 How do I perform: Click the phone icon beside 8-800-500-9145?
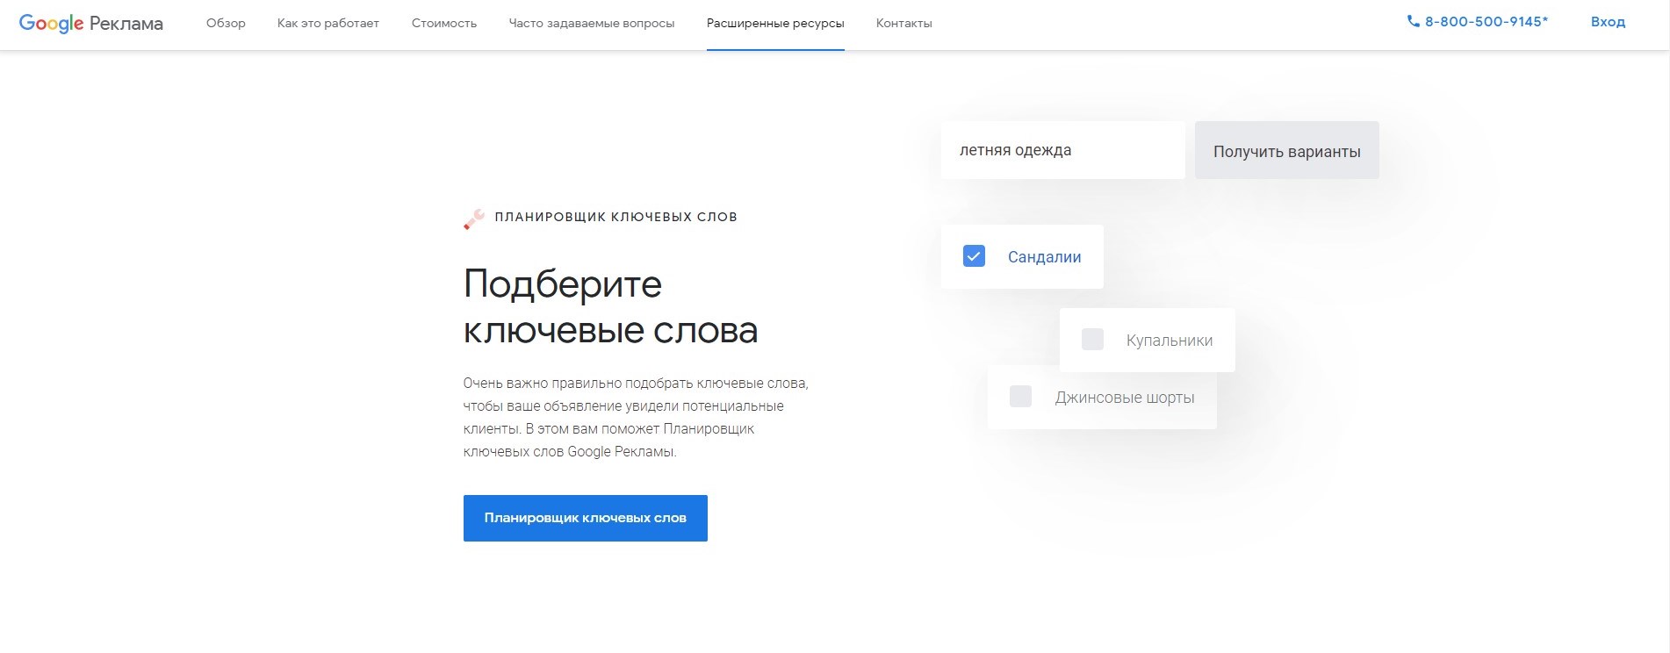[x=1413, y=22]
